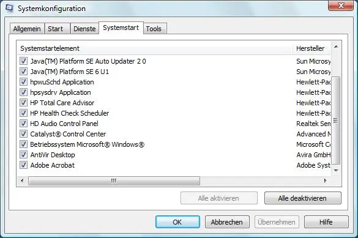Switch to the Allgemein tab
The height and width of the screenshot is (238, 358).
27,29
